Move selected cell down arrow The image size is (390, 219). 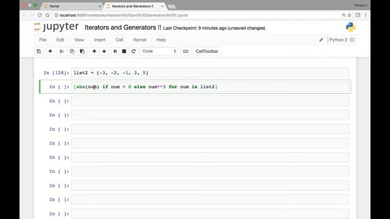(104, 51)
